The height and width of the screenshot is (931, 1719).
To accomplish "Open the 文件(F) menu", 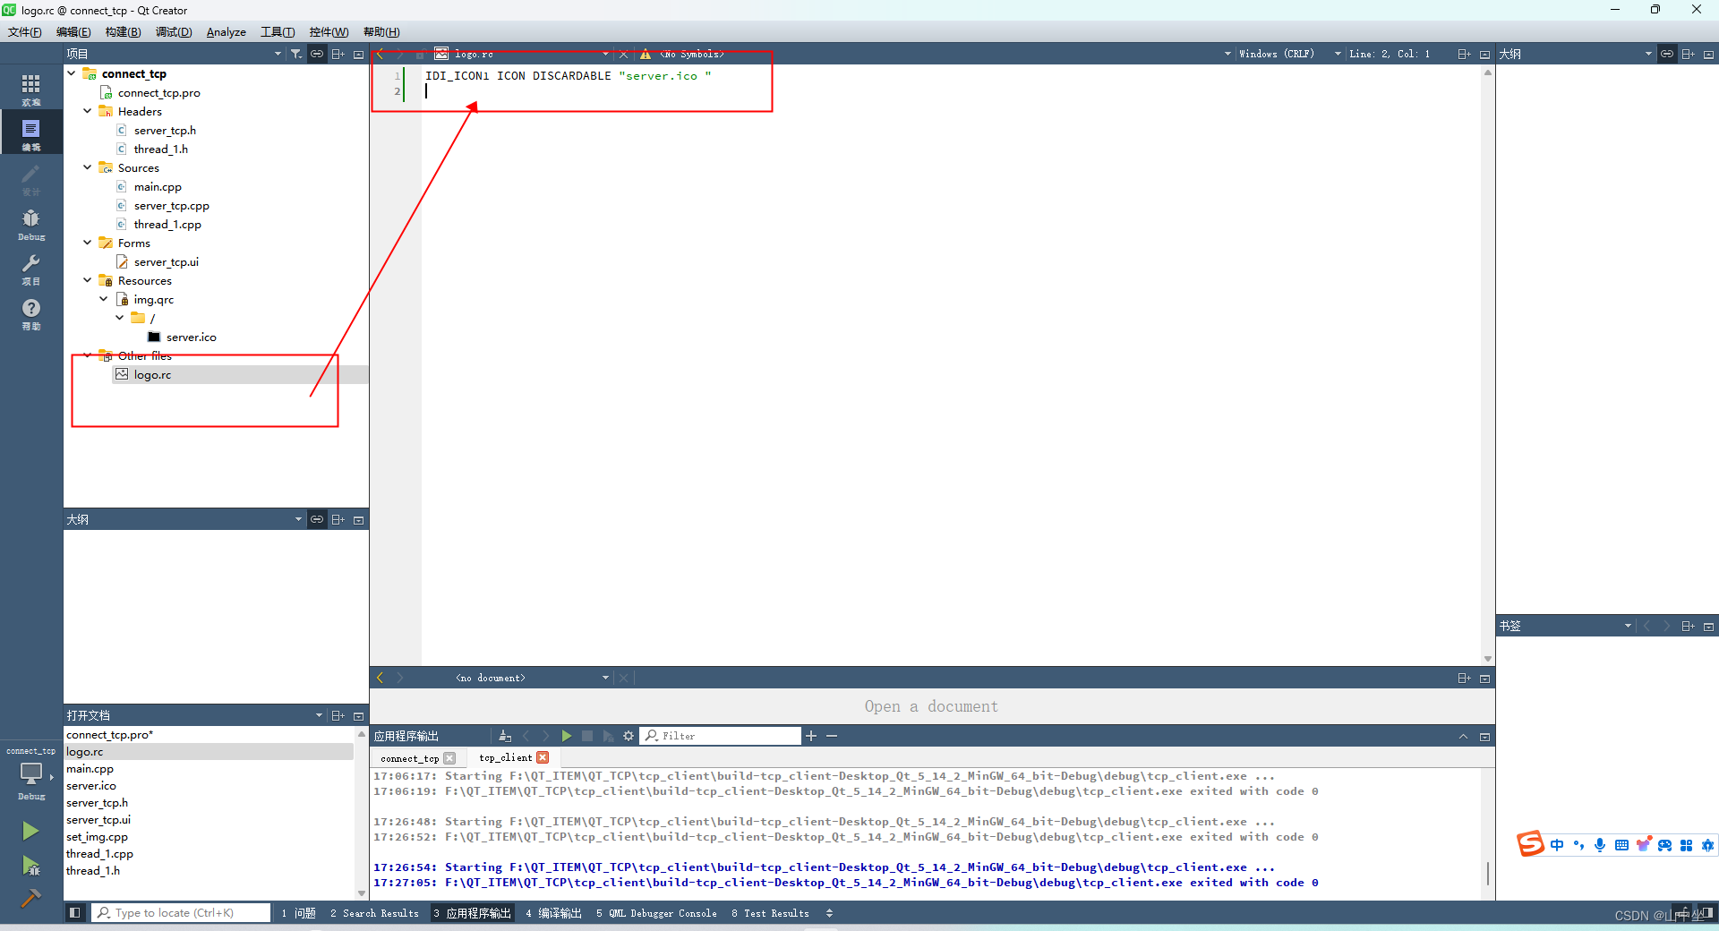I will 25,32.
